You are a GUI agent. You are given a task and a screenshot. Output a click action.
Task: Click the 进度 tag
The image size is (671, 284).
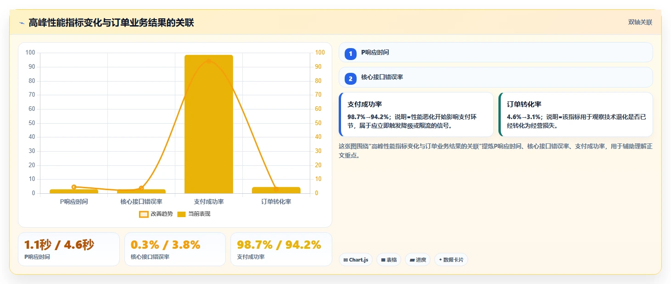(x=418, y=260)
